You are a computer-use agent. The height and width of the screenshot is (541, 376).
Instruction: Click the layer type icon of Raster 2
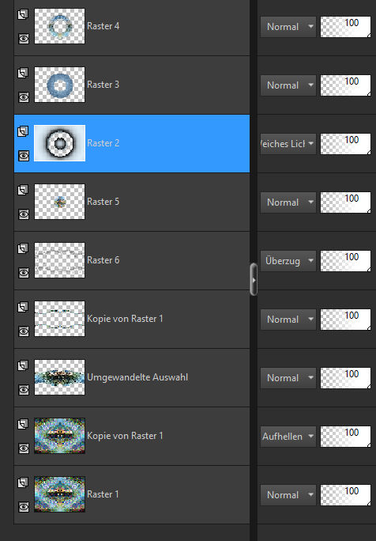(23, 131)
